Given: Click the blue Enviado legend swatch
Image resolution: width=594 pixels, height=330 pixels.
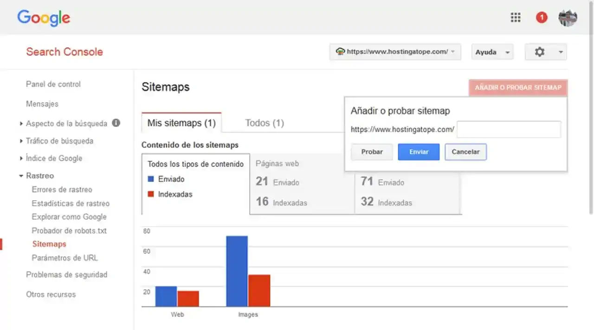Looking at the screenshot, I should [150, 179].
